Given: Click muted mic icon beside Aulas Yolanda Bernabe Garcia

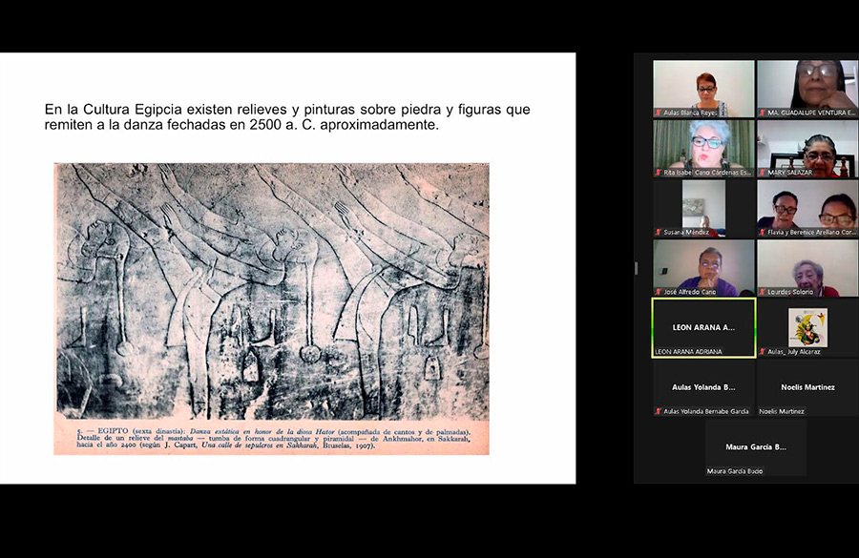Looking at the screenshot, I should 658,411.
